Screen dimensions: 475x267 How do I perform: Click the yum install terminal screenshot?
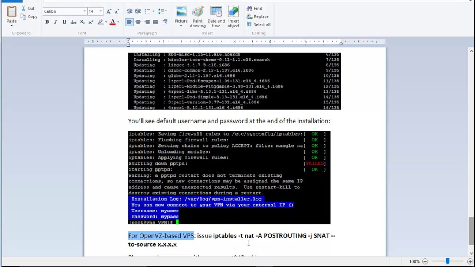234,81
